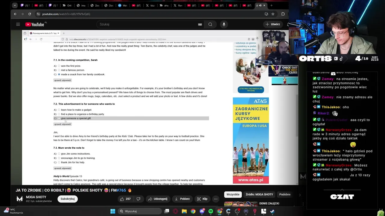Select answer A 'won the first prize'
Screen dimensions: 385x216
[59, 66]
